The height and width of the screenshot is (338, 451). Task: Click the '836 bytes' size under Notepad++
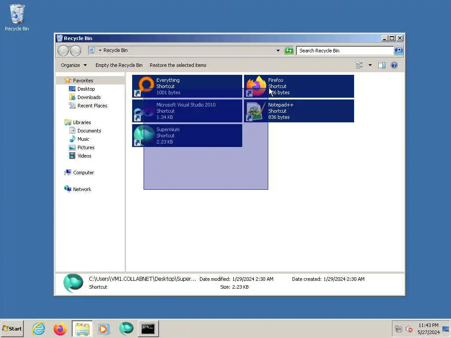tap(279, 117)
